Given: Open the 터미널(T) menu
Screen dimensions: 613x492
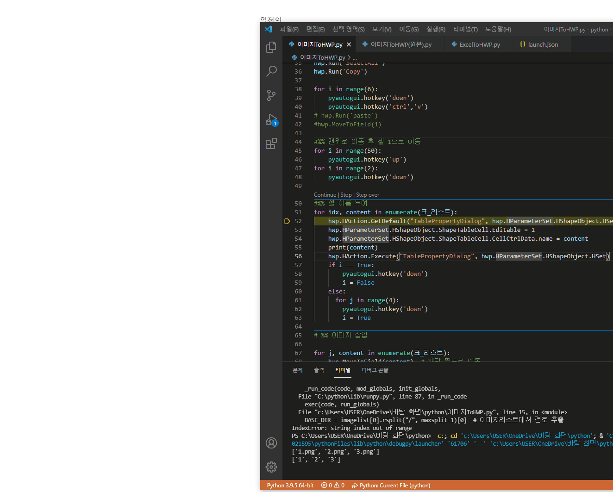Looking at the screenshot, I should click(465, 29).
